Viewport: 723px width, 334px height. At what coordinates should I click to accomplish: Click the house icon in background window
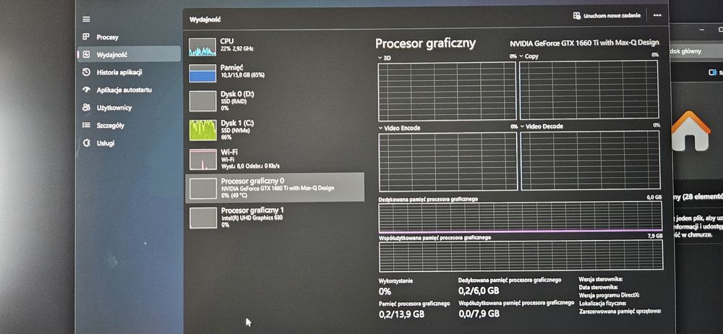690,131
